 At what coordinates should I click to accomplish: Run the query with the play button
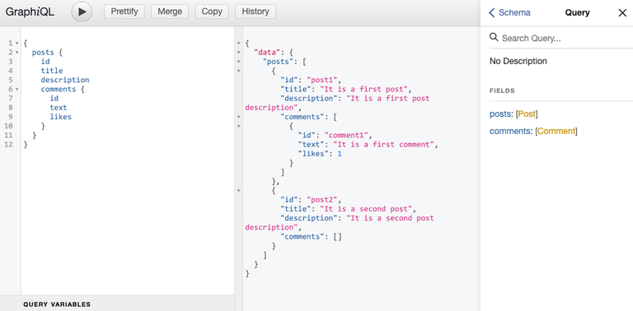tap(82, 12)
